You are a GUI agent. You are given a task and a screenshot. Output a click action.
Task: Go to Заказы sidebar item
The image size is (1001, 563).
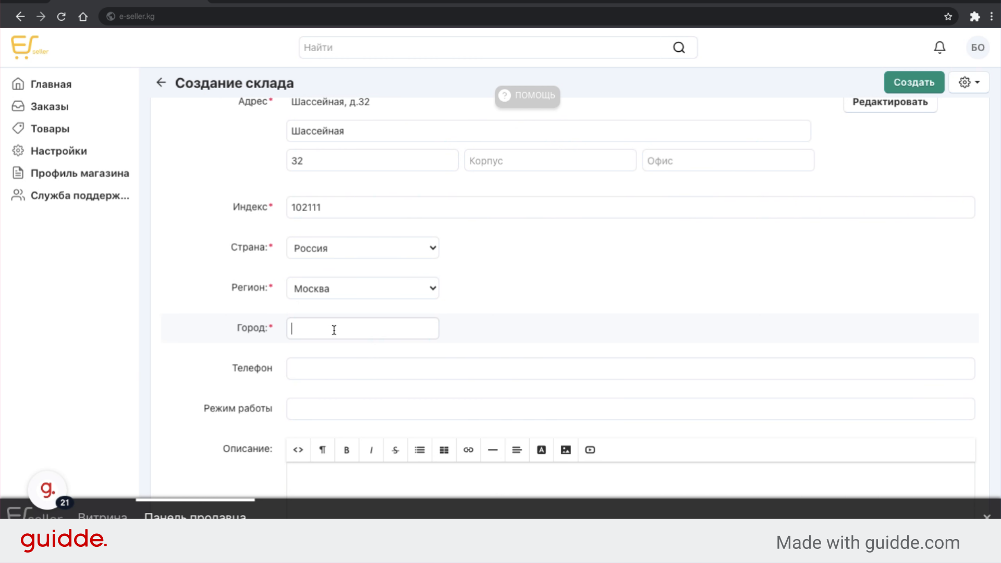point(50,106)
